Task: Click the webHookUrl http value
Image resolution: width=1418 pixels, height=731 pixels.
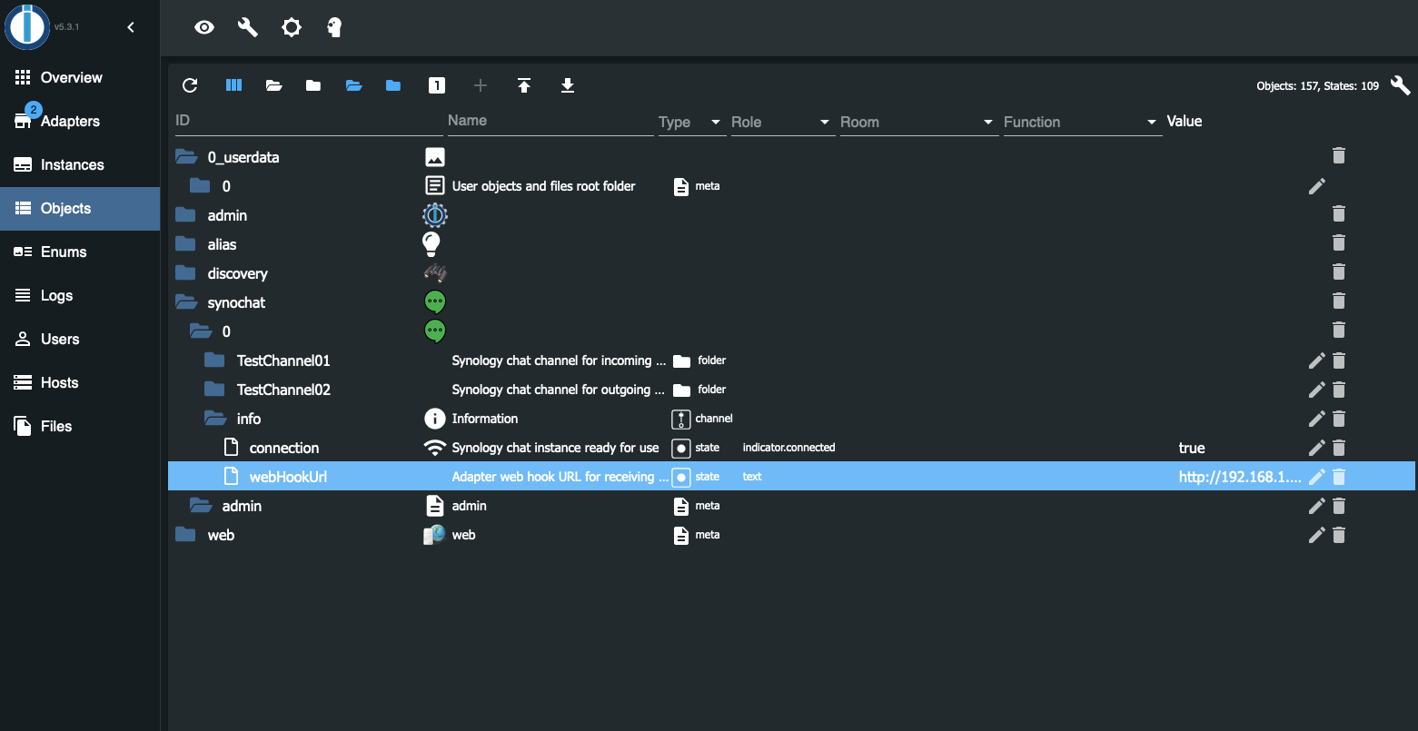Action: 1240,477
